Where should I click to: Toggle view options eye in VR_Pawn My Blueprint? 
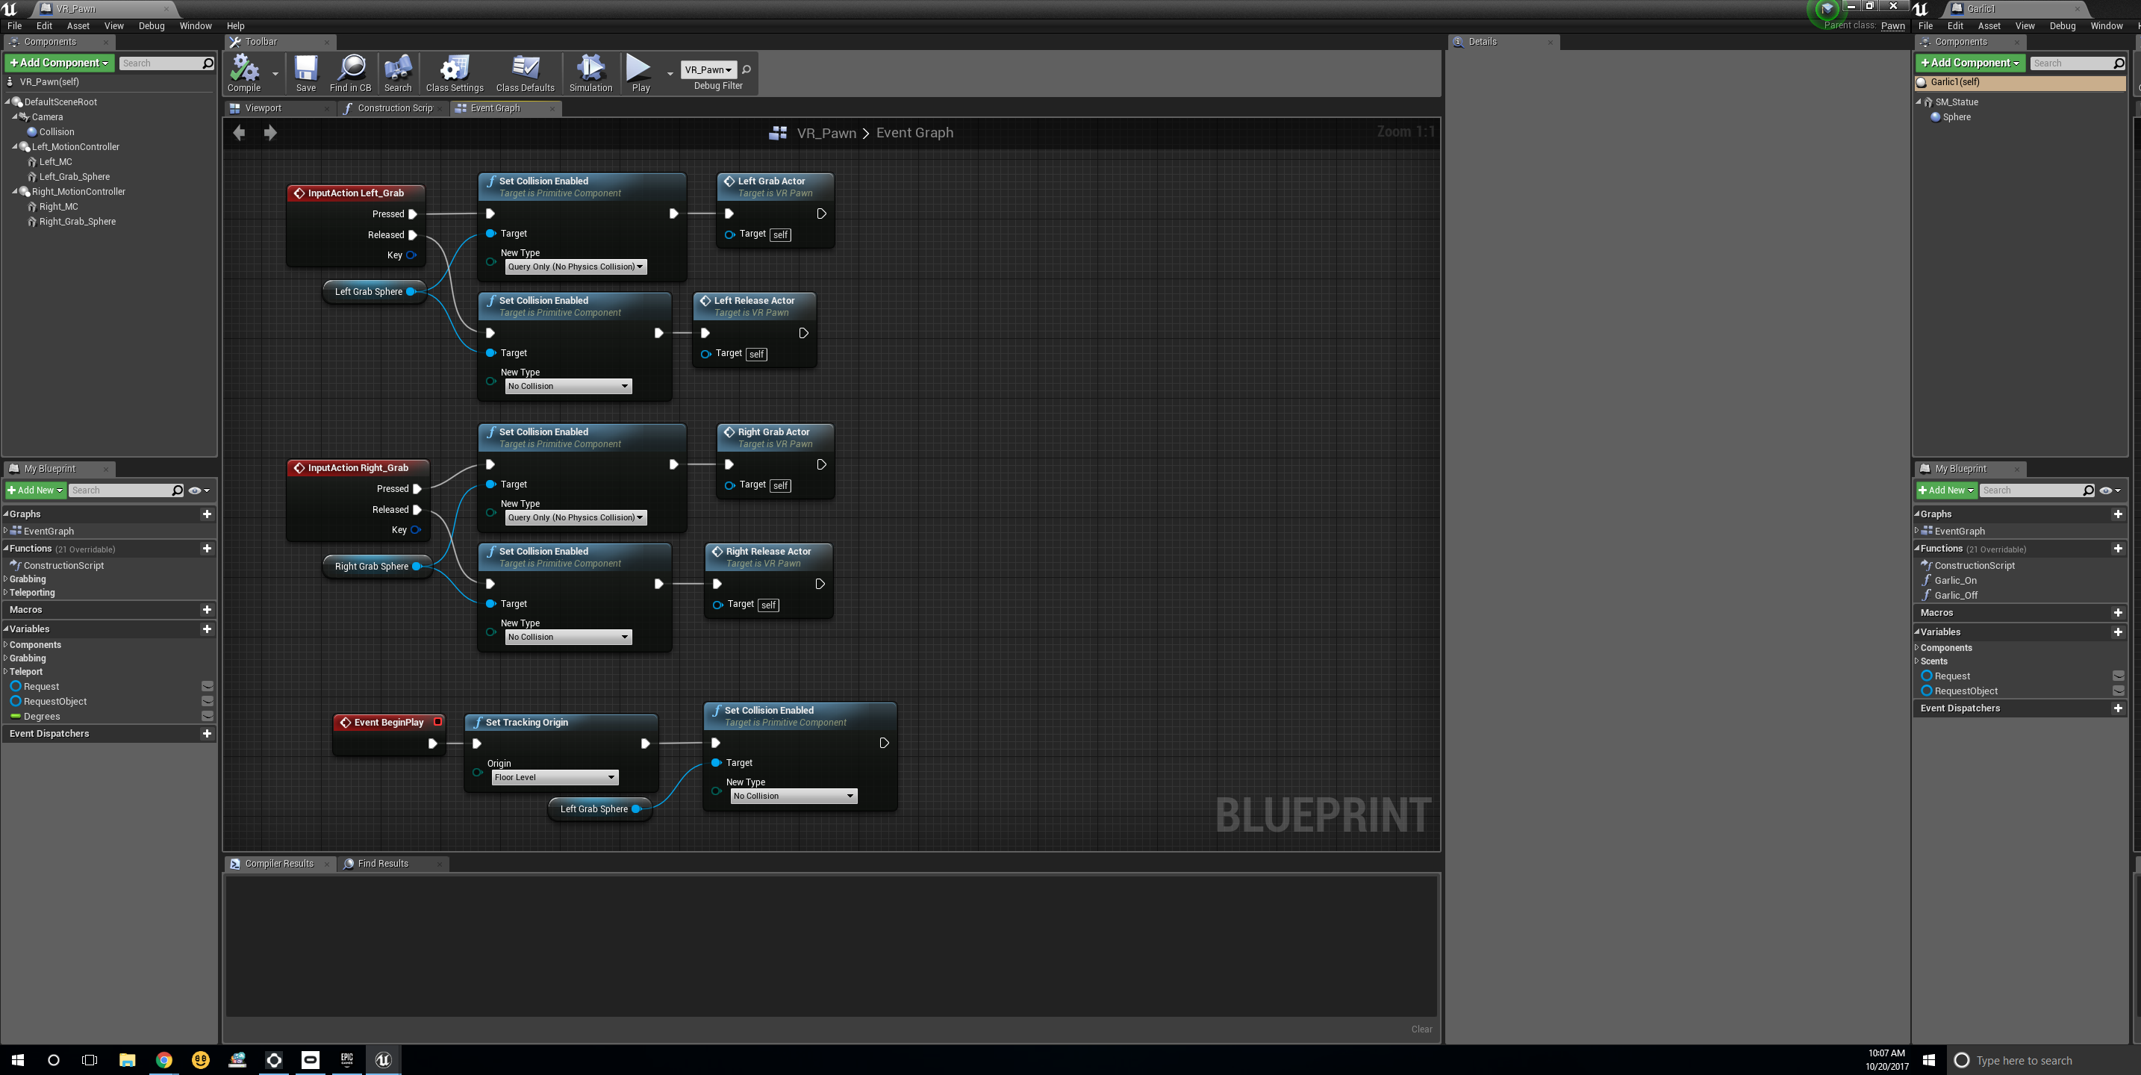tap(199, 490)
